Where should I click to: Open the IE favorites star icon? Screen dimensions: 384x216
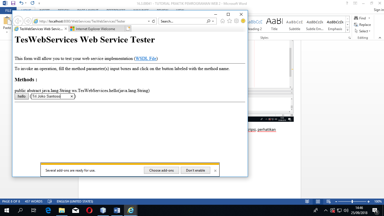(229, 21)
